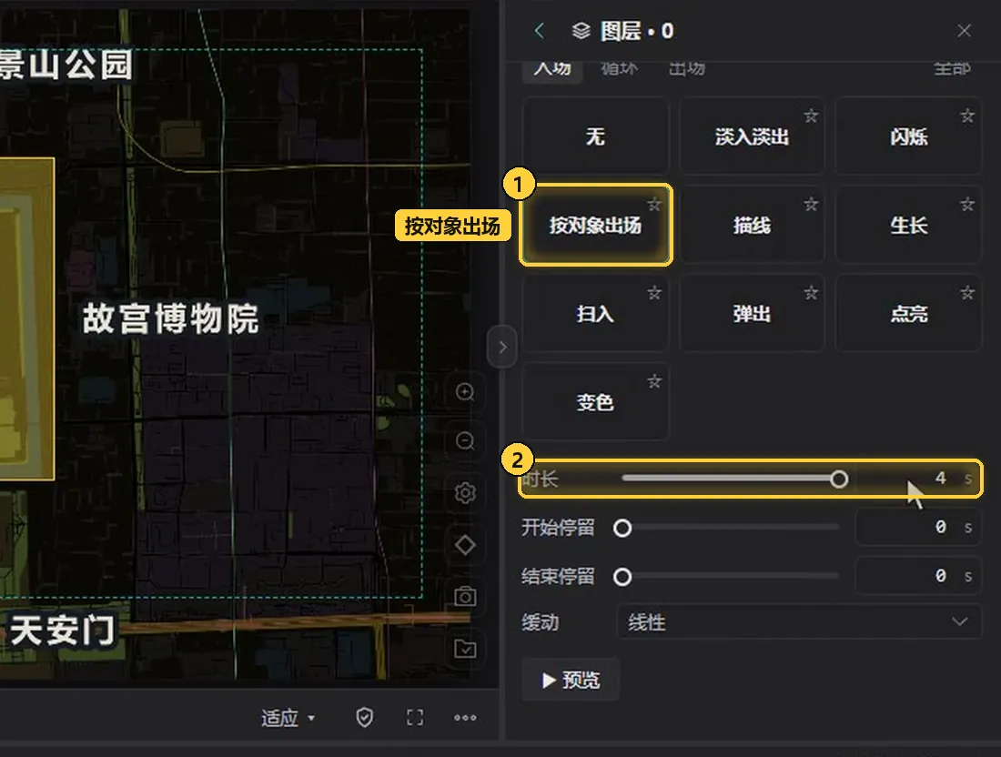
Task: Pick the 弹出 animation
Action: click(x=752, y=313)
